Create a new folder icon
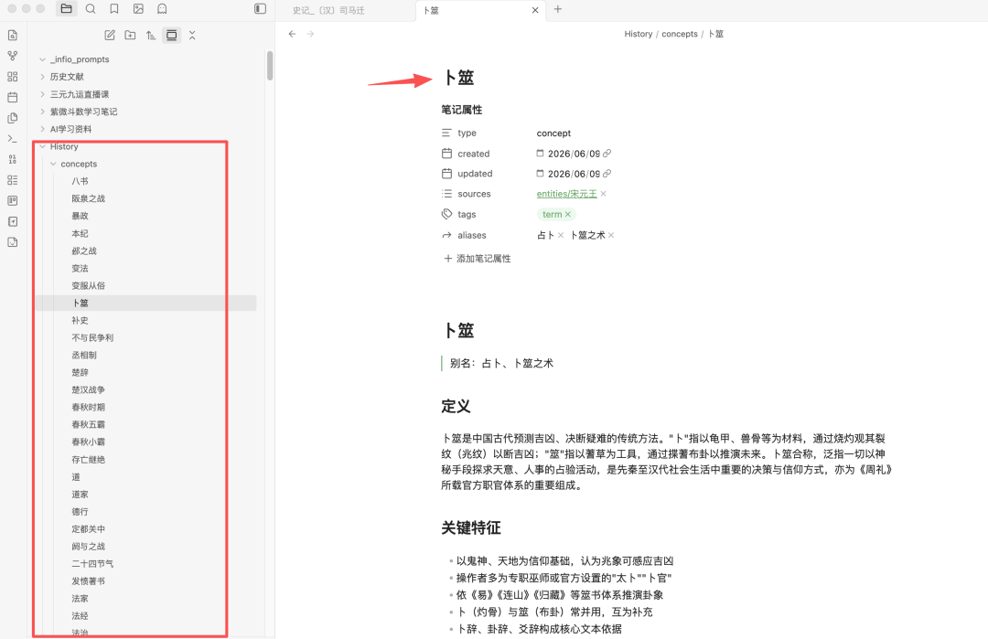 coord(130,36)
